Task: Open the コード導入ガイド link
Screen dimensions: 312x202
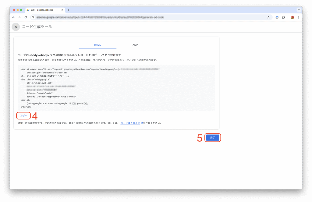Action: pos(130,123)
